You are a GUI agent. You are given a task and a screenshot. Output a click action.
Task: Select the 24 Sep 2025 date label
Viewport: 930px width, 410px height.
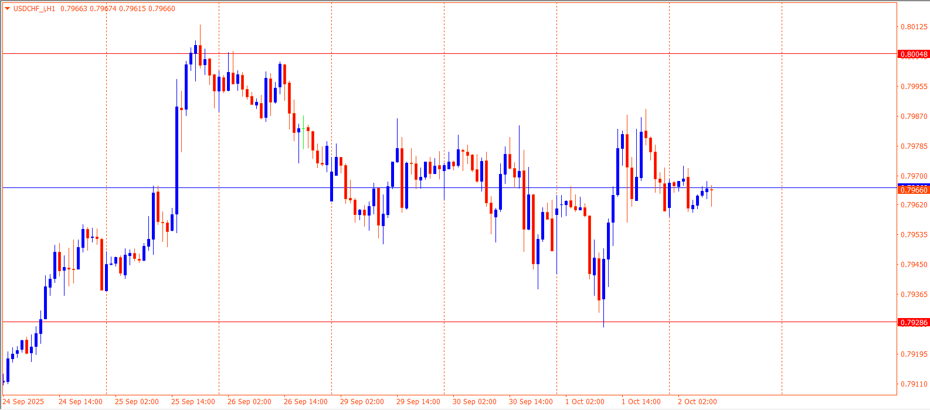click(x=23, y=402)
